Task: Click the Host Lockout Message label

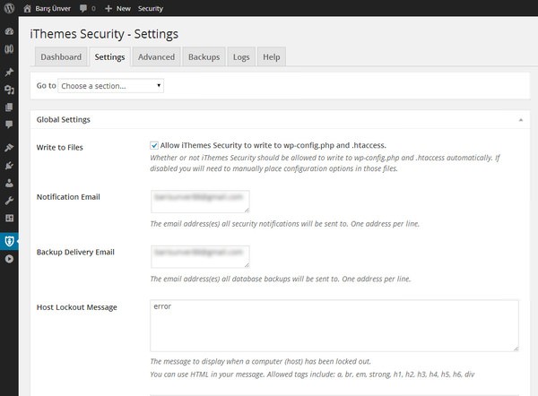Action: [x=77, y=307]
